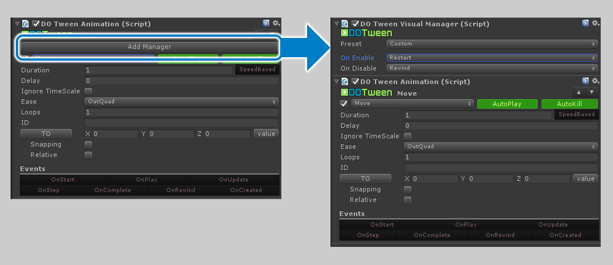The width and height of the screenshot is (613, 265).
Task: Open gear menu of DO Tween Animation below Visual Manager
Action: pyautogui.click(x=595, y=81)
